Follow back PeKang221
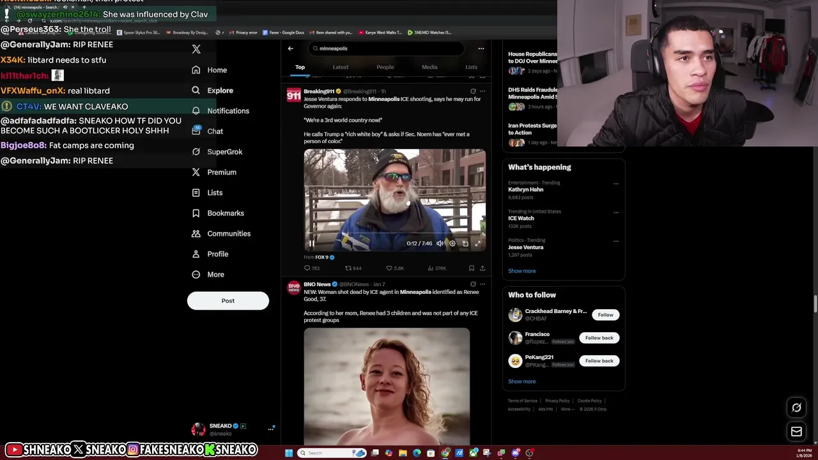818x460 pixels. (x=599, y=361)
